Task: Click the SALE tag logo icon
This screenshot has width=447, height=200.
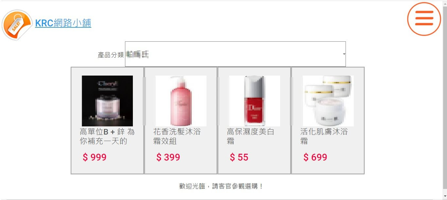Action: pyautogui.click(x=17, y=25)
